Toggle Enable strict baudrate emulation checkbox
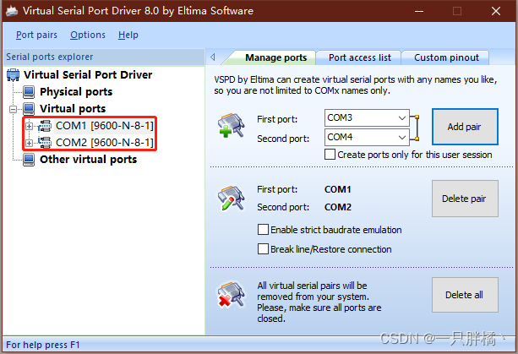Viewport: 518px width, 354px height. (263, 230)
